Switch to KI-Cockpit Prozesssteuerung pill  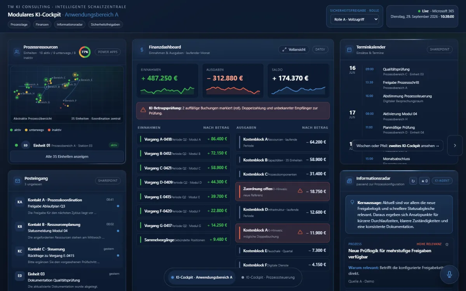coord(268,277)
